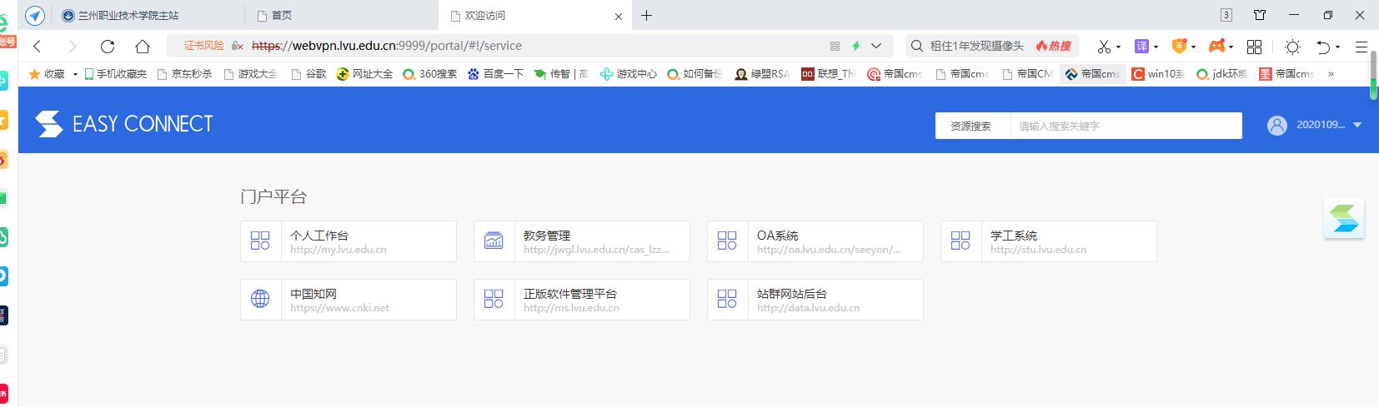Click the orange shield extension icon
Viewport: 1379px width, 407px height.
1180,47
